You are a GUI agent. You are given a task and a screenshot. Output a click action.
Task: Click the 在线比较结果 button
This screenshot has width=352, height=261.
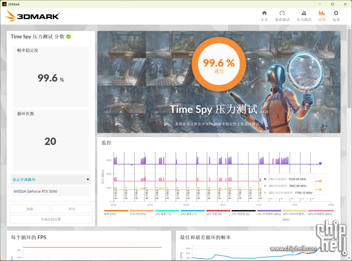coord(51,219)
